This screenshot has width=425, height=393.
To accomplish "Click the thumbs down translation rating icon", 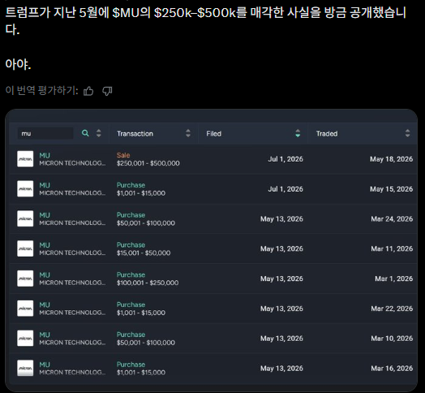I will 107,91.
